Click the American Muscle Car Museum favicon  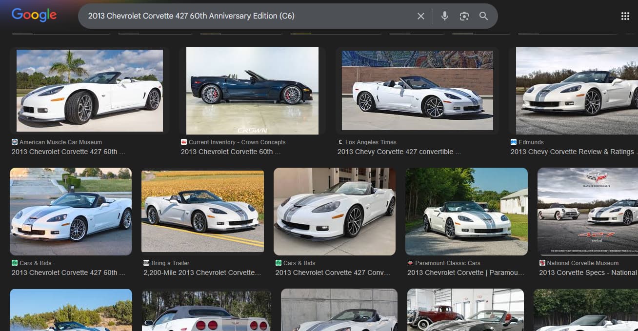tap(14, 142)
